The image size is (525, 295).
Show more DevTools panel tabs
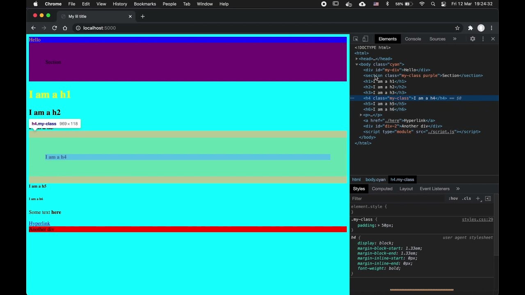(454, 39)
